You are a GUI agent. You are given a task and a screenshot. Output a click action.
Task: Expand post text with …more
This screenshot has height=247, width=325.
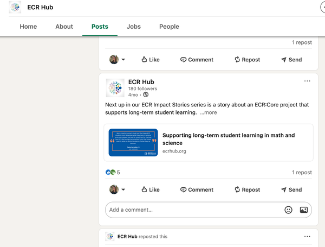[209, 113]
